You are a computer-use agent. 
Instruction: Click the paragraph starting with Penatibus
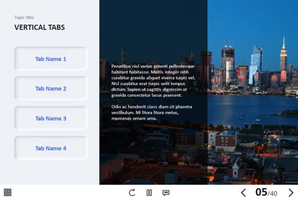(153, 81)
